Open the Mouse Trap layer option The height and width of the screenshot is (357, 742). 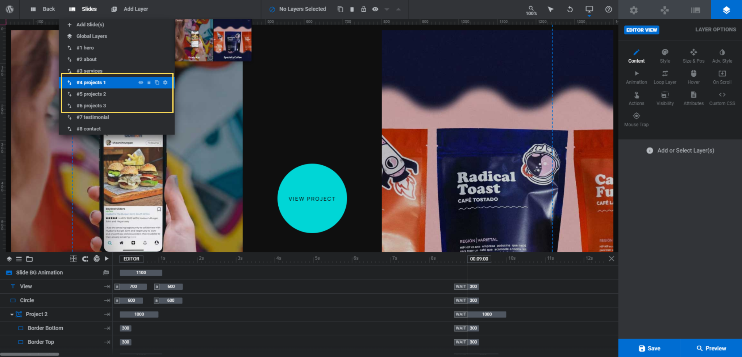point(636,119)
